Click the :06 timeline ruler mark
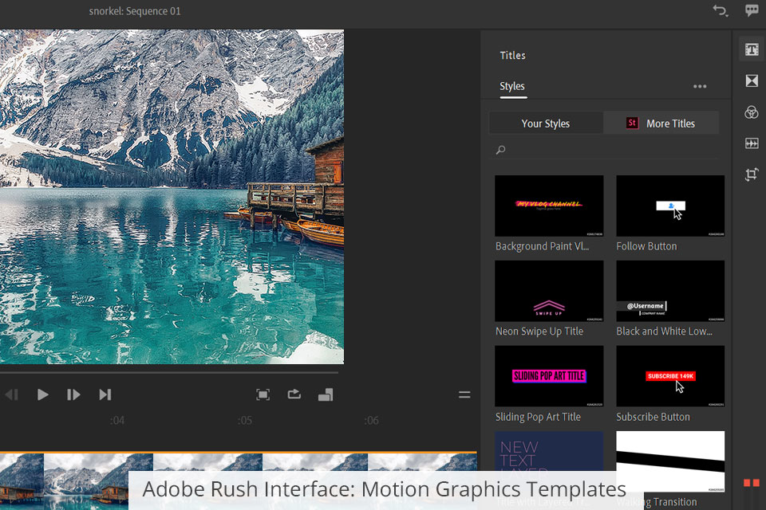Screen dimensions: 766x510 point(371,420)
